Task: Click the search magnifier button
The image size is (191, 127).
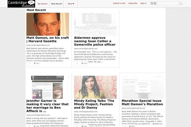Action: click(x=181, y=3)
